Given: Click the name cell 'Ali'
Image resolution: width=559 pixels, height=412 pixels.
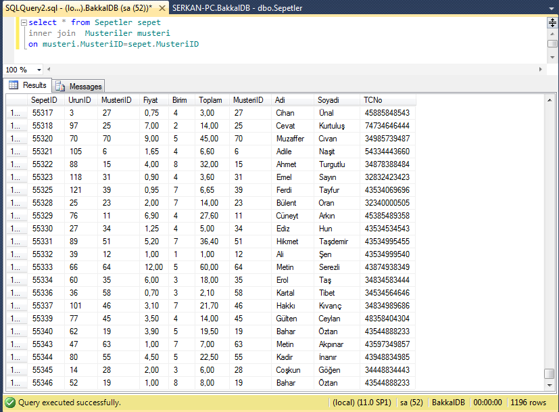Looking at the screenshot, I should point(293,254).
